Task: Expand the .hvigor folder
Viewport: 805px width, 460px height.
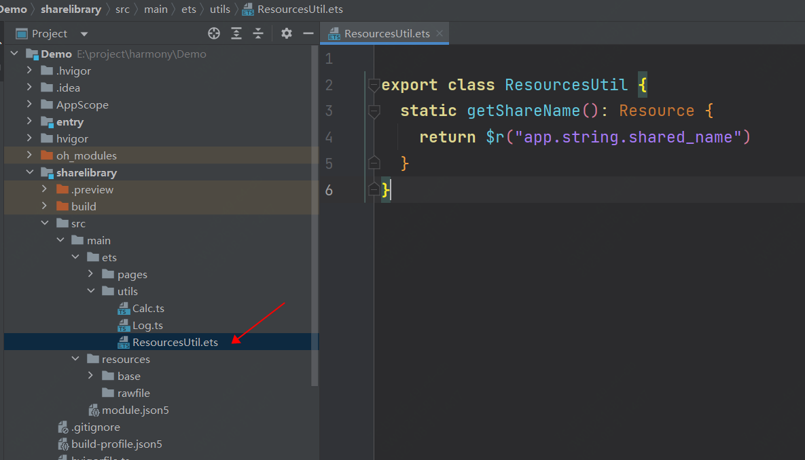Action: pos(29,71)
